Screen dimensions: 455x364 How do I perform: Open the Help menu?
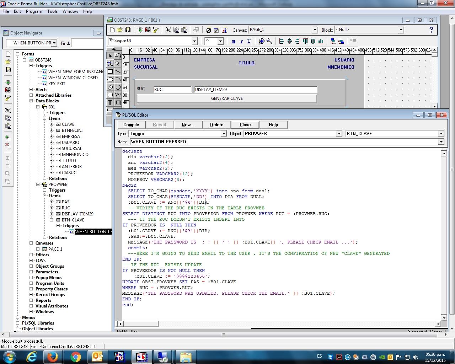(x=87, y=11)
